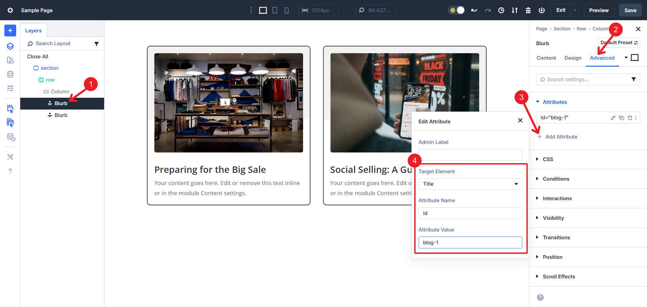Open the help question mark icon
The height and width of the screenshot is (307, 647).
pos(10,171)
